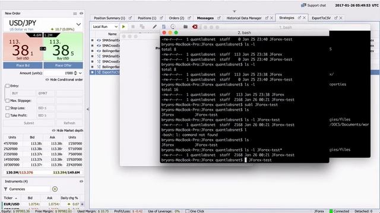Image resolution: width=380 pixels, height=213 pixels.
Task: Enable the Entry checkbox
Action: (7, 86)
